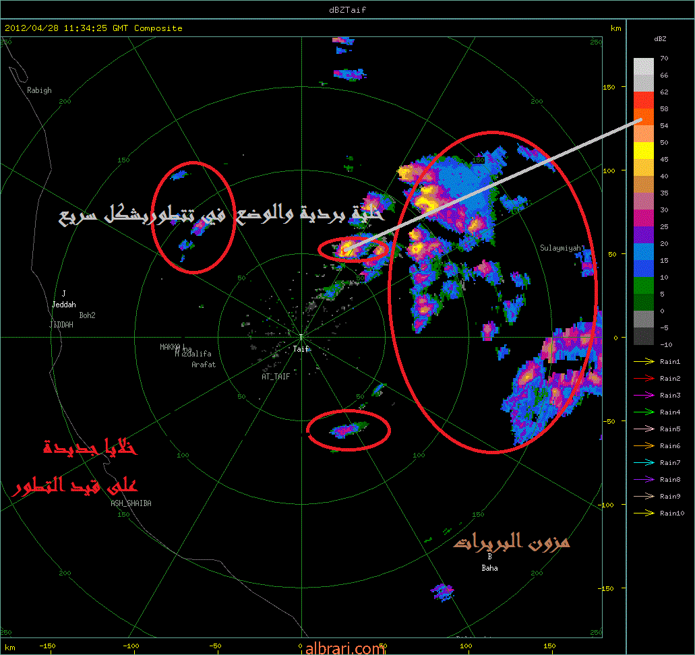Screen dimensions: 695x655
Task: Click the Baha city label
Action: click(490, 568)
